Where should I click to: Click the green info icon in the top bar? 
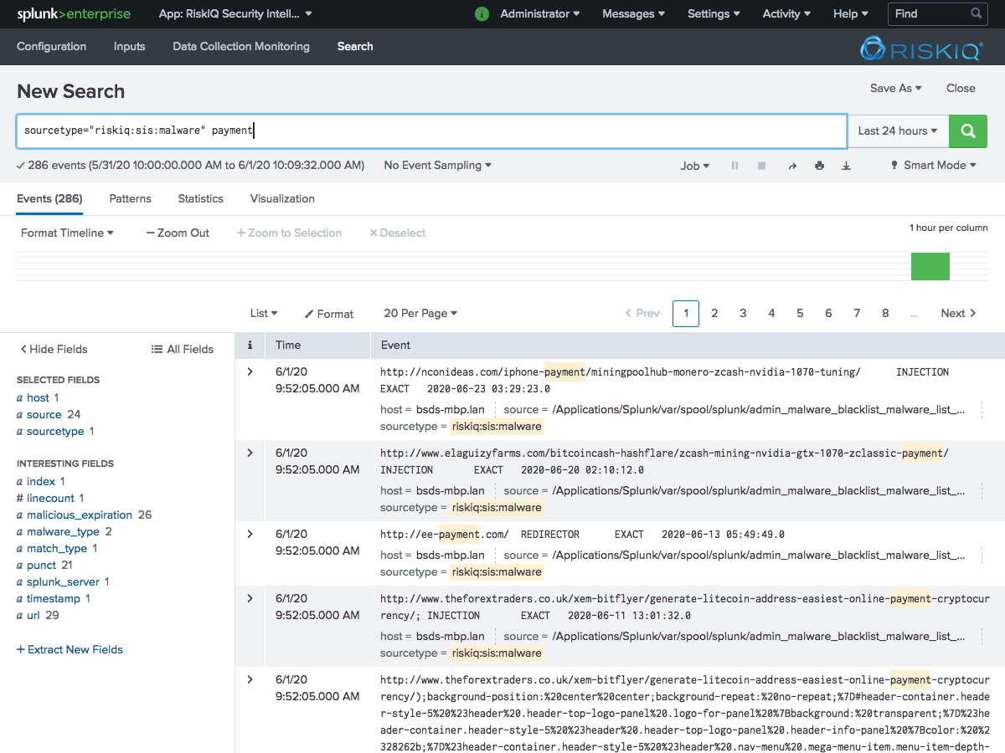(482, 13)
